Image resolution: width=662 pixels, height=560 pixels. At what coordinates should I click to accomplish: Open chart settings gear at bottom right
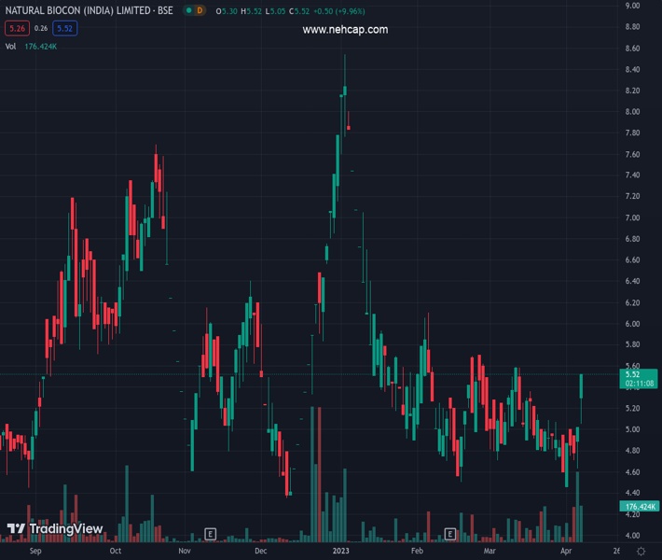coord(641,552)
